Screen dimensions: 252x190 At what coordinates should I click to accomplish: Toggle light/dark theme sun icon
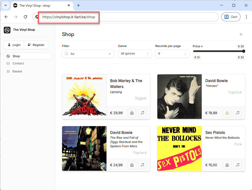tap(241, 34)
